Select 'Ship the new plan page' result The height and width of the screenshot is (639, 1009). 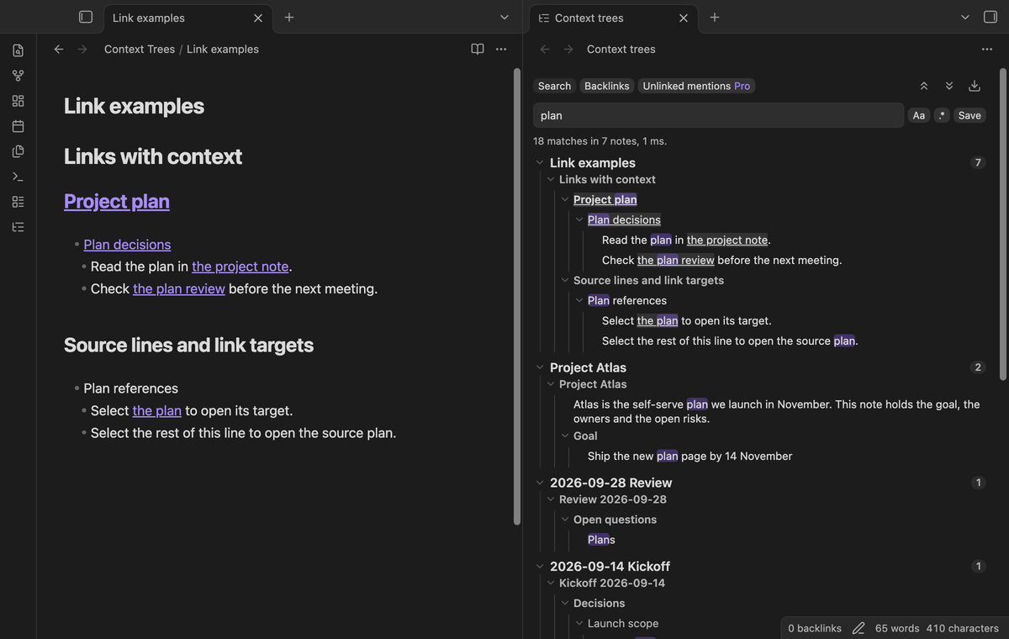[689, 457]
